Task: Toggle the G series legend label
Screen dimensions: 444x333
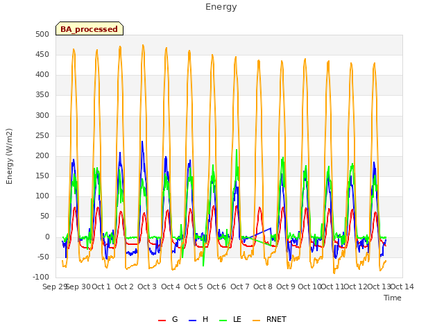Action: (x=175, y=319)
